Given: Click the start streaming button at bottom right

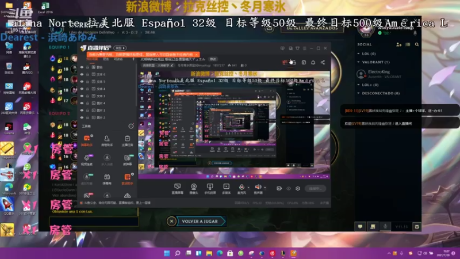Looking at the screenshot, I should pyautogui.click(x=315, y=189).
